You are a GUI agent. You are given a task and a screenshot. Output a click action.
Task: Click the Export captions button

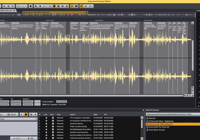[12, 114]
